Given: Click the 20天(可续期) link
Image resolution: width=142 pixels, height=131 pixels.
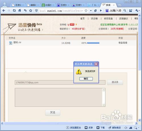Looking at the screenshot, I should tap(117, 29).
